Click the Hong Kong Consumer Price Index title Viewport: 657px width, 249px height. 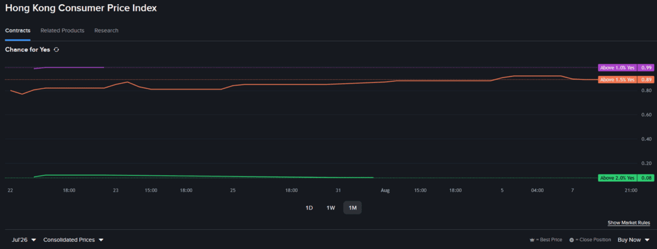tap(81, 8)
